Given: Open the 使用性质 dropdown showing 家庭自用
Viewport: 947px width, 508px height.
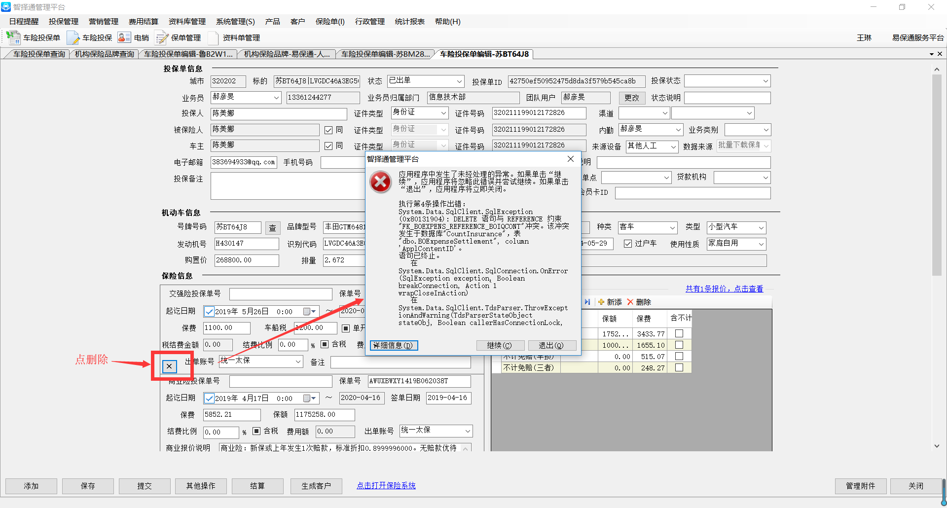Looking at the screenshot, I should [x=761, y=244].
